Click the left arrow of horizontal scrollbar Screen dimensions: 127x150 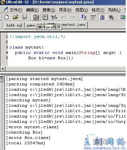3,69
